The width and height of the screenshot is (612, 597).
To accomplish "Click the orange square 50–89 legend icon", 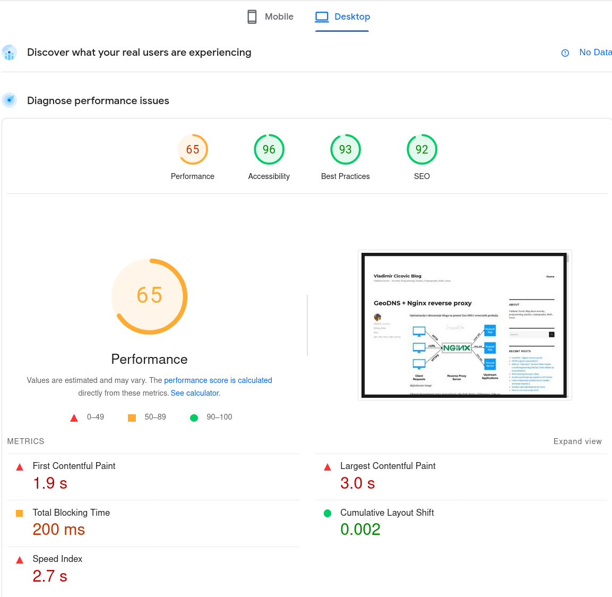I will coord(132,418).
